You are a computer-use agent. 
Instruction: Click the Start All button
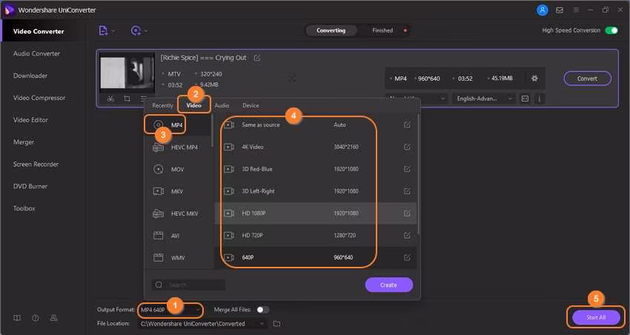click(x=596, y=317)
